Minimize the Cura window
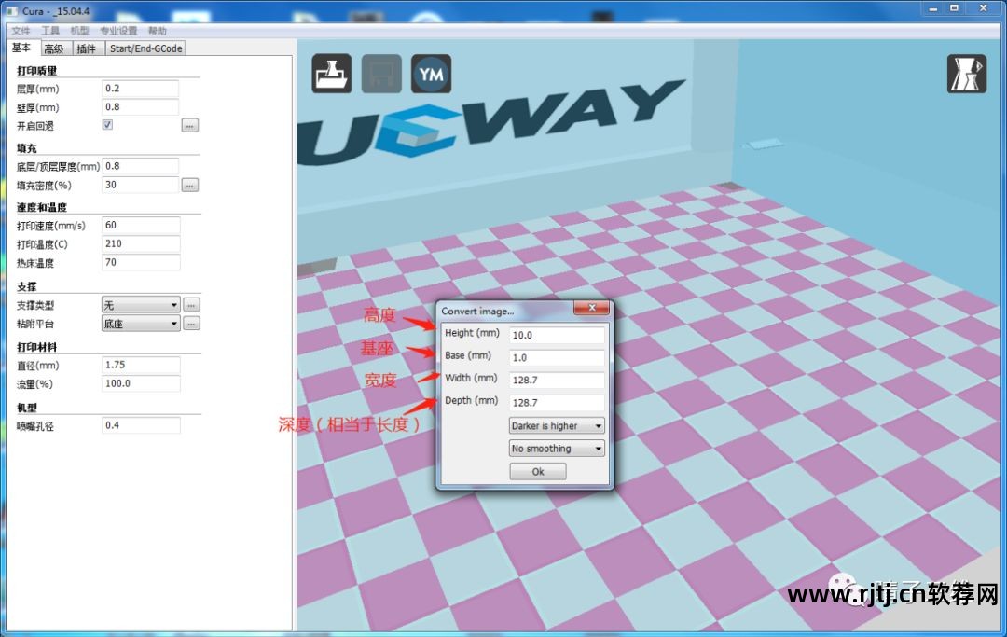Viewport: 1007px width, 637px height. pos(932,9)
